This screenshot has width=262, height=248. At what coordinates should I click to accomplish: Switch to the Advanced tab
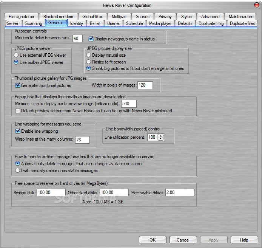[x=210, y=17]
